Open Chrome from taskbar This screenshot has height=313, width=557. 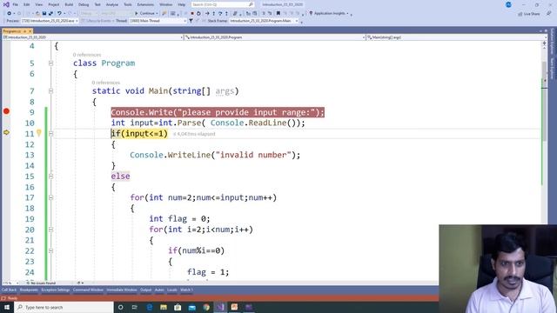(x=206, y=307)
